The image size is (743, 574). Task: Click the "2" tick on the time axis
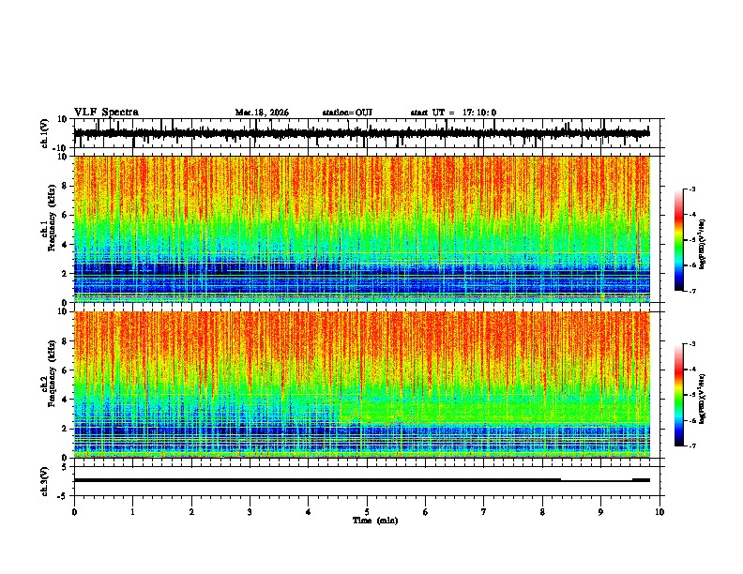(x=191, y=512)
